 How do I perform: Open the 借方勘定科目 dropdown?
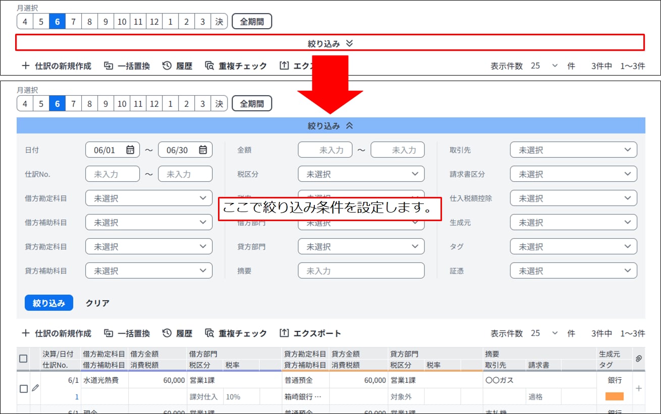click(x=149, y=198)
